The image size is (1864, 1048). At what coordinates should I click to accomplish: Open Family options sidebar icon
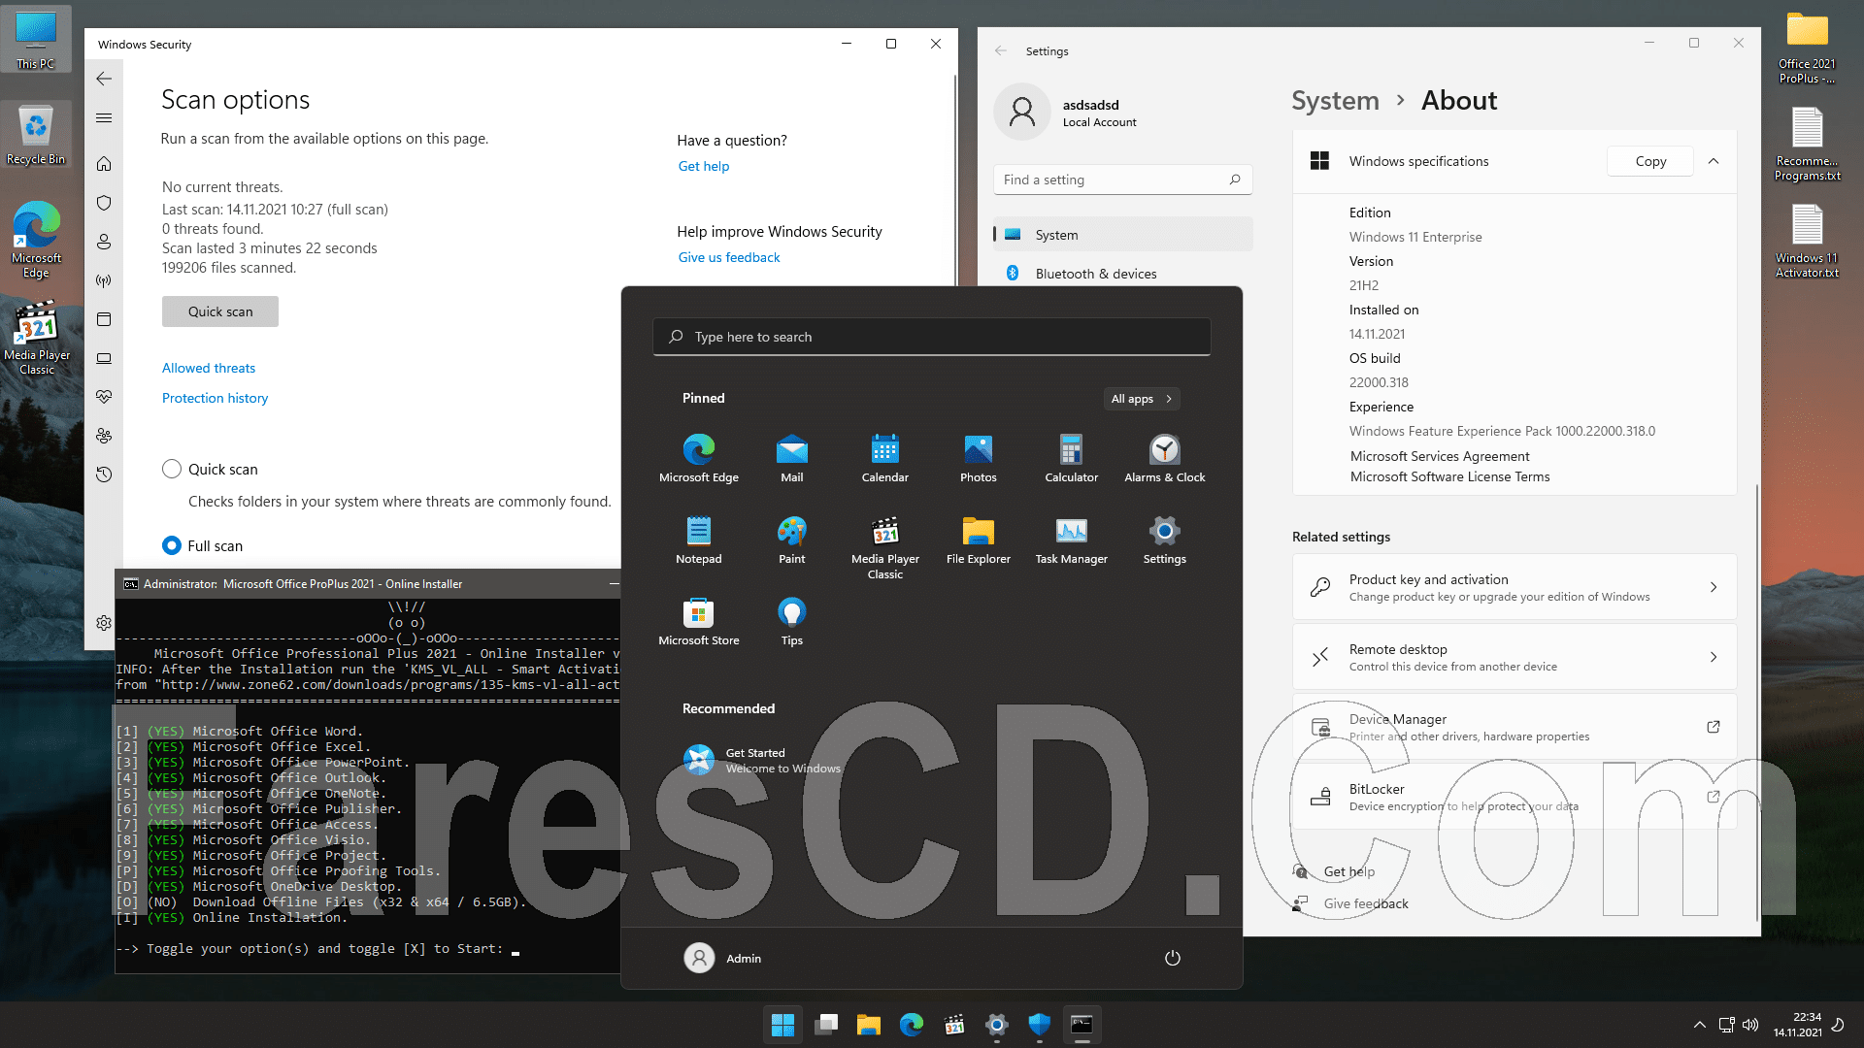pos(104,436)
